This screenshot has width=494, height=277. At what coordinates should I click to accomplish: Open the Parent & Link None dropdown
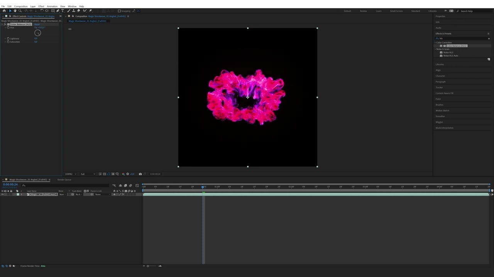(102, 194)
